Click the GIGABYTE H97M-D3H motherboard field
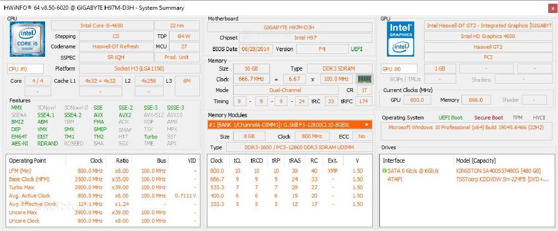This screenshot has width=558, height=231. [289, 27]
